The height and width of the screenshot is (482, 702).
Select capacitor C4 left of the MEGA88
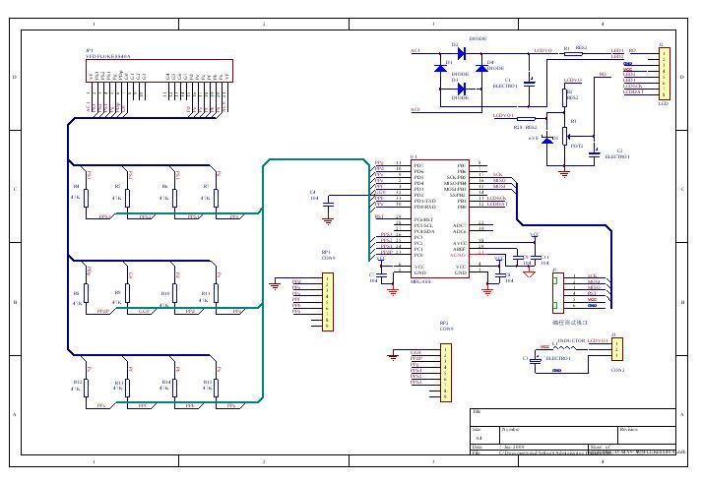point(328,204)
